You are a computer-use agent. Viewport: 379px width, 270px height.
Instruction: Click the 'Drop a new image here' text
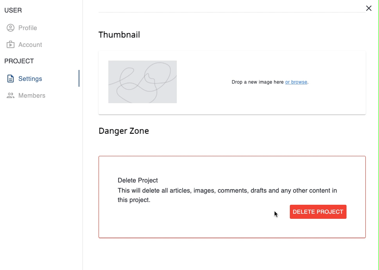point(257,82)
